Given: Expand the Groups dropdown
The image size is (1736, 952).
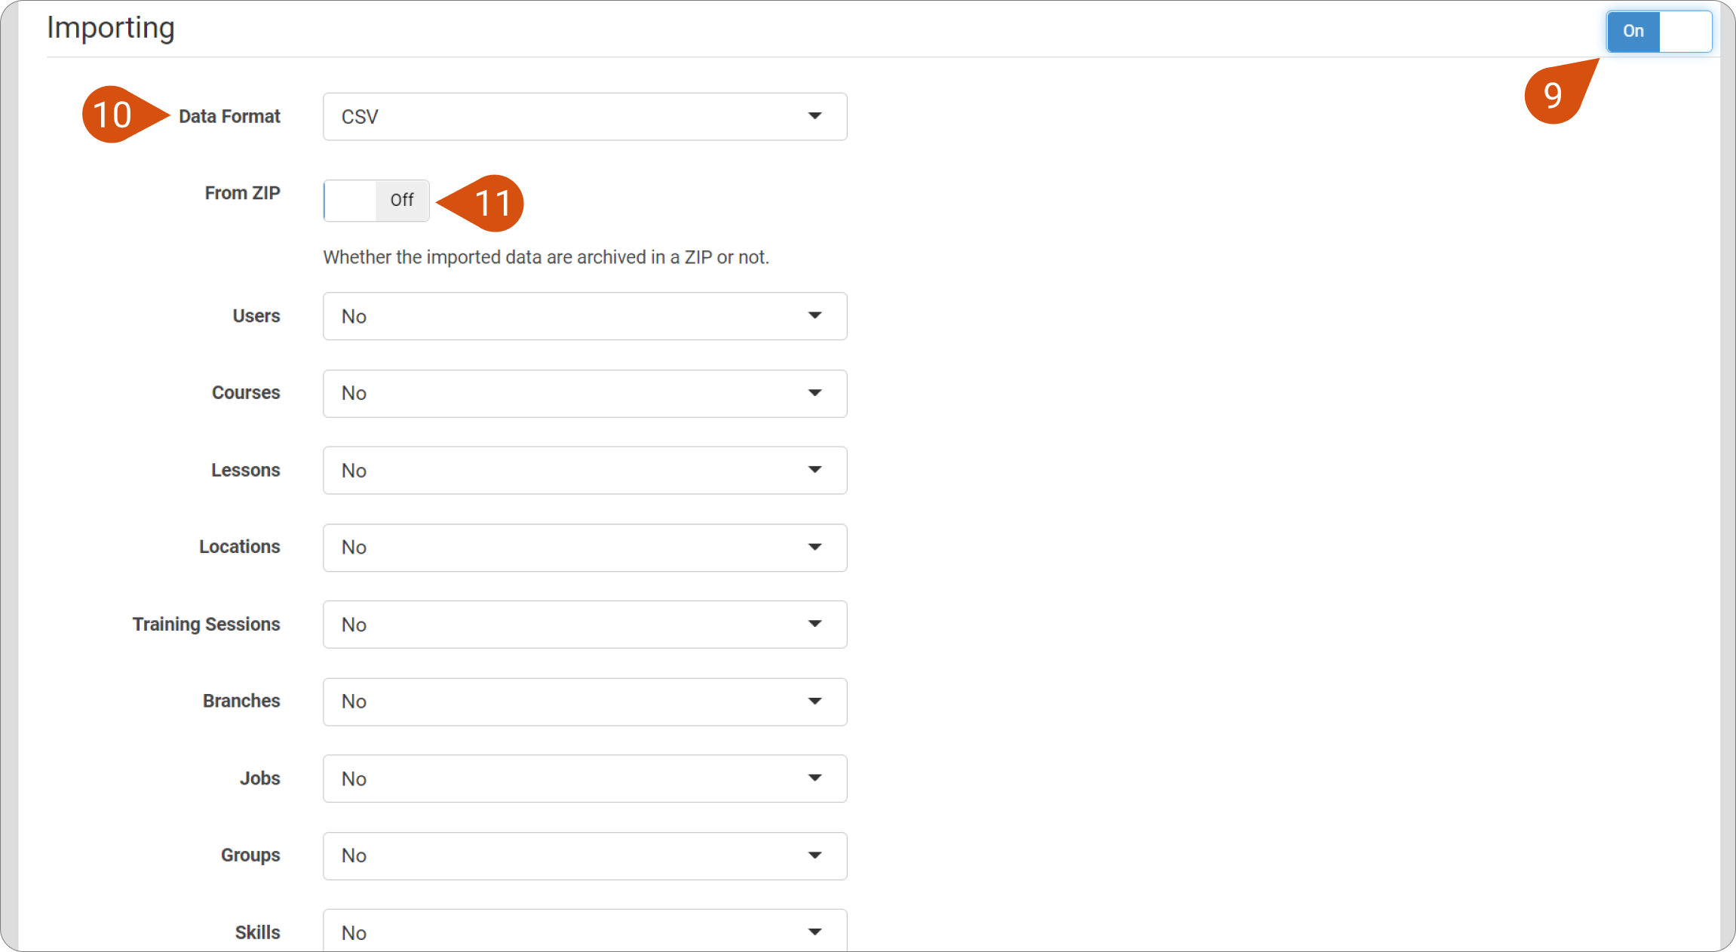Looking at the screenshot, I should [584, 855].
